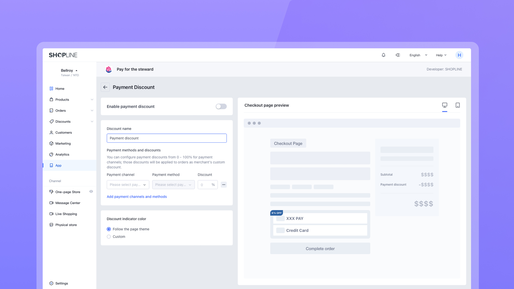Click Add payment channels and methods link
Image resolution: width=514 pixels, height=289 pixels.
[137, 197]
